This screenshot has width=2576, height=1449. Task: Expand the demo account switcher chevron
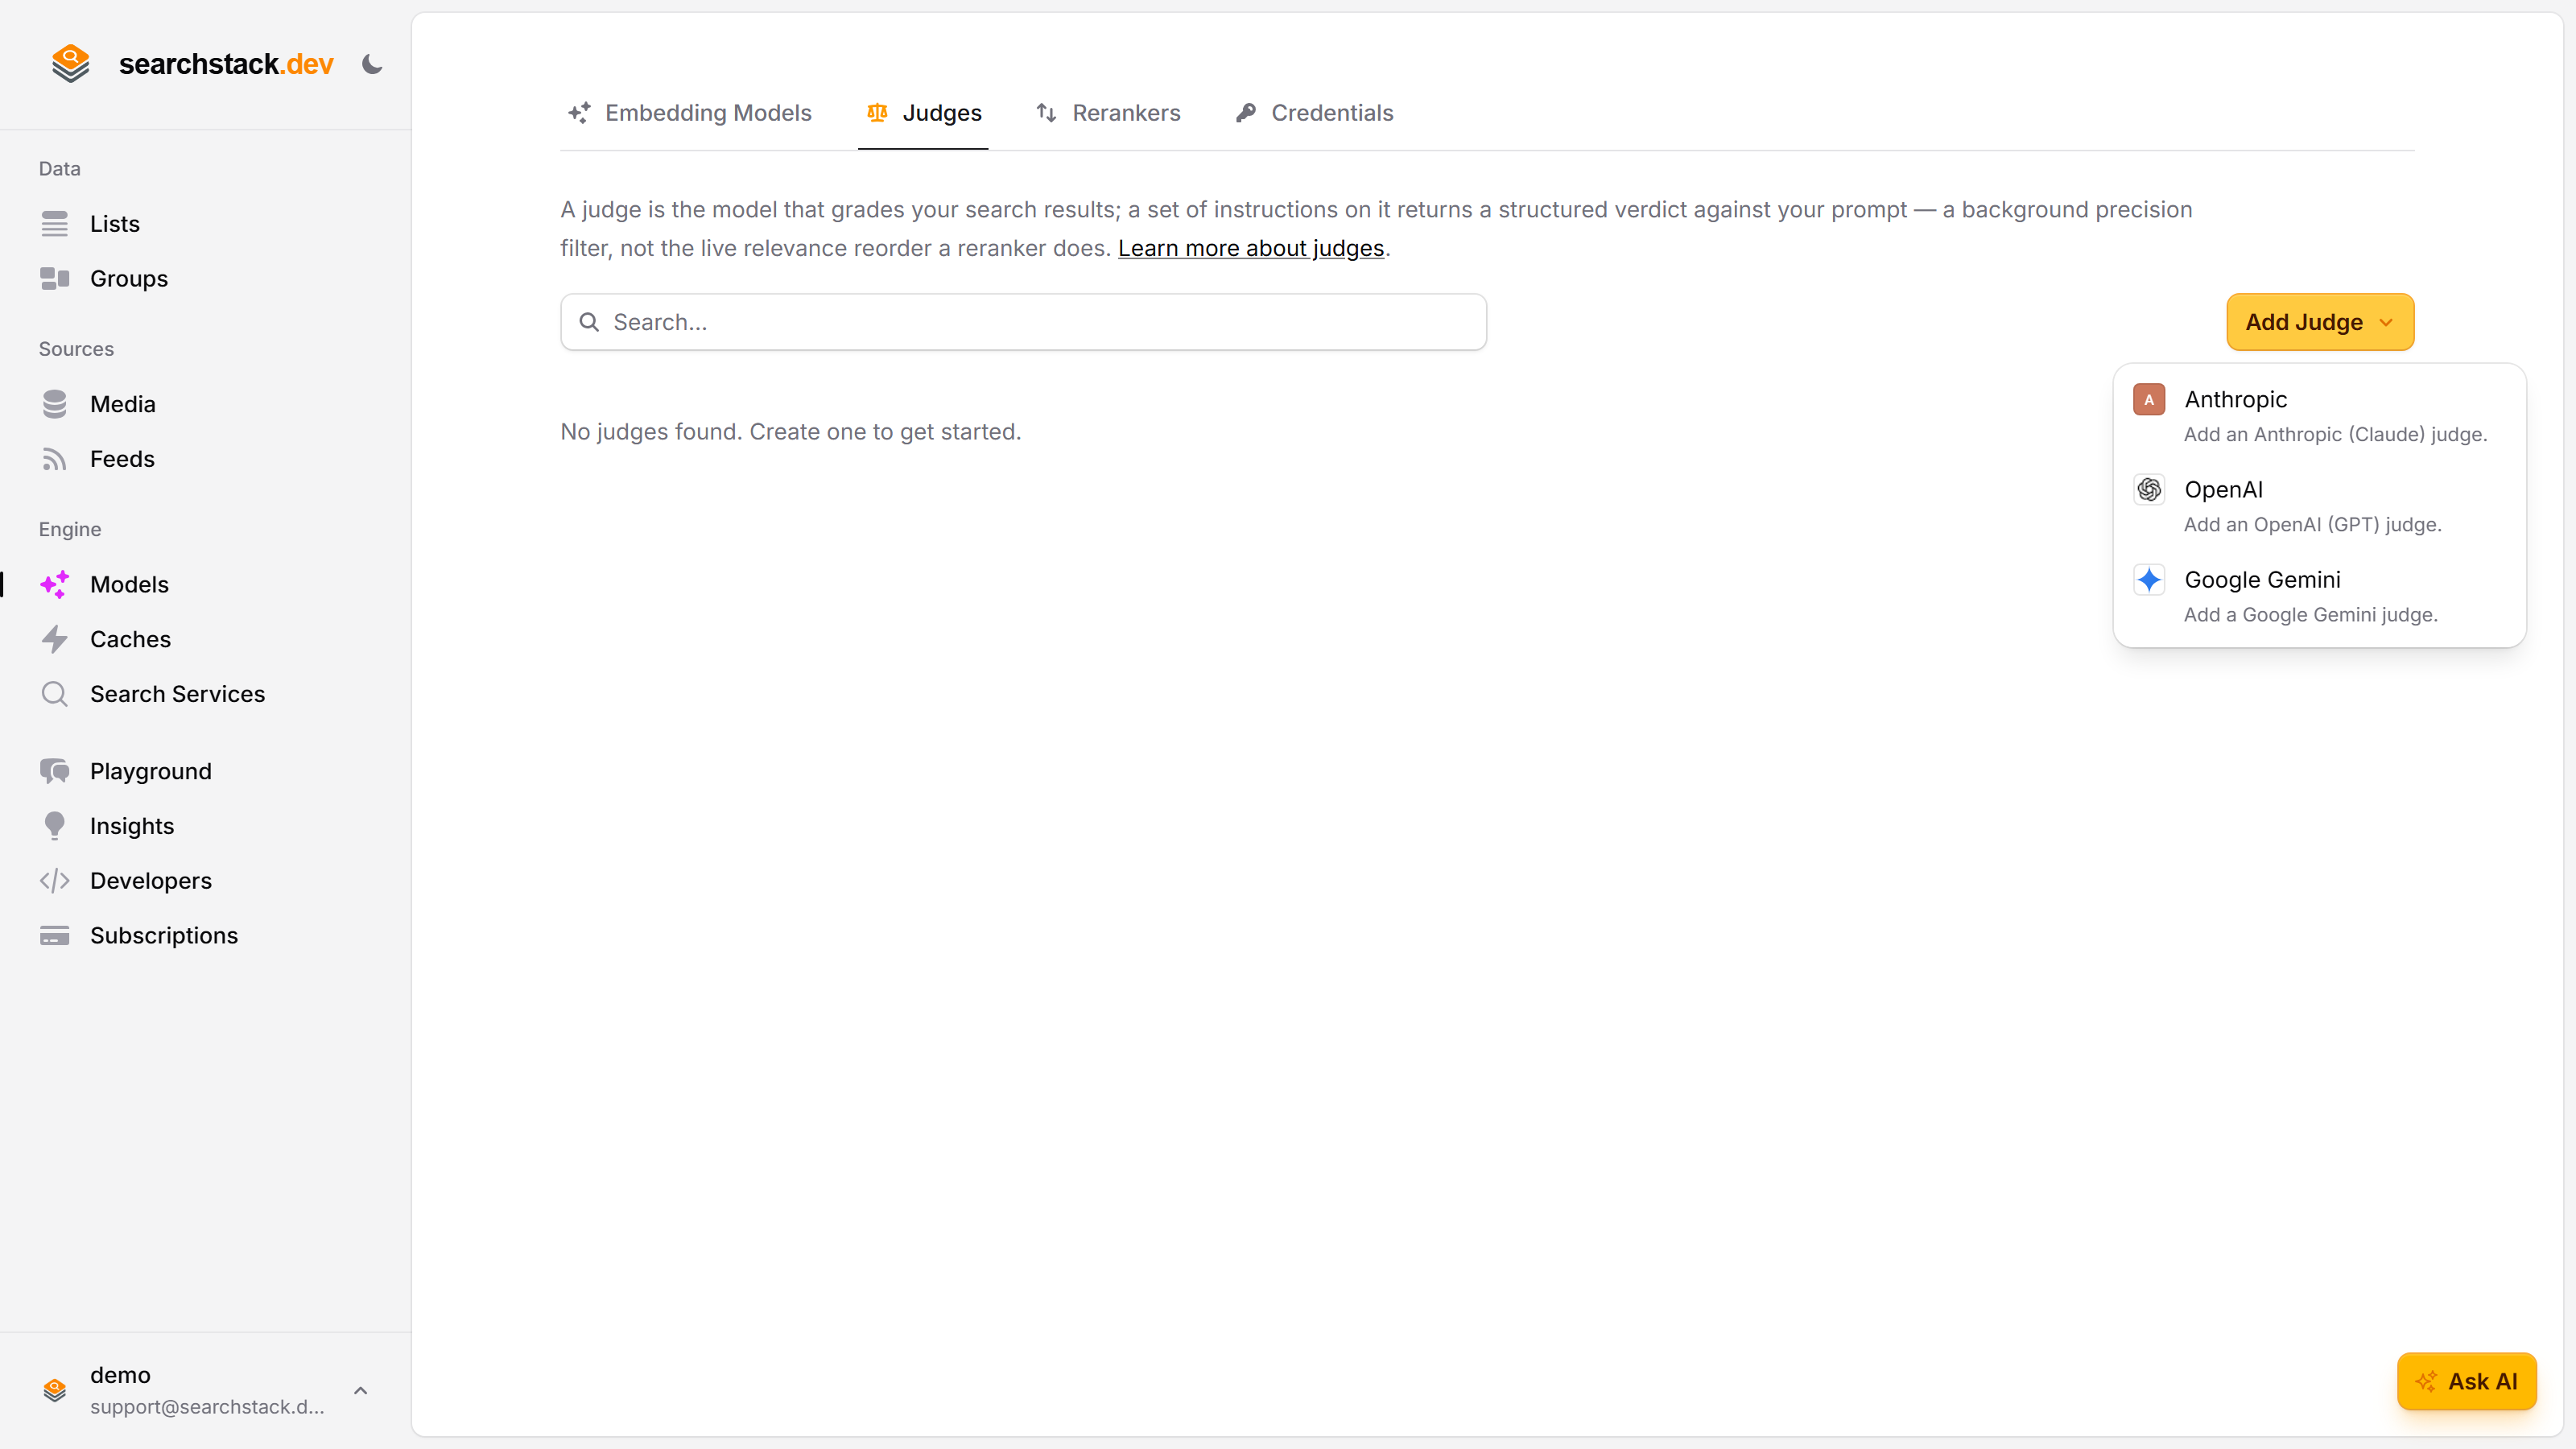point(361,1391)
